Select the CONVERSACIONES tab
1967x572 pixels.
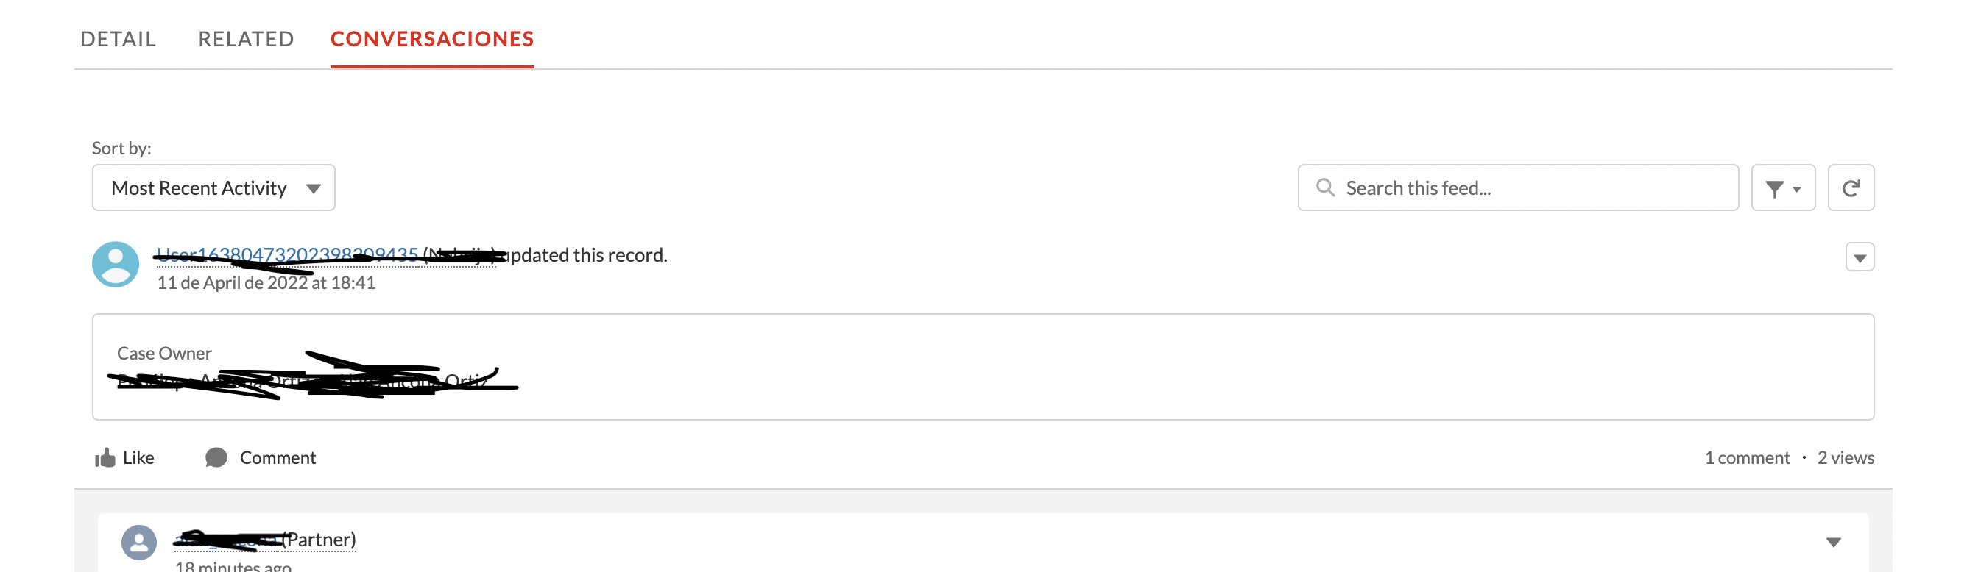click(431, 39)
